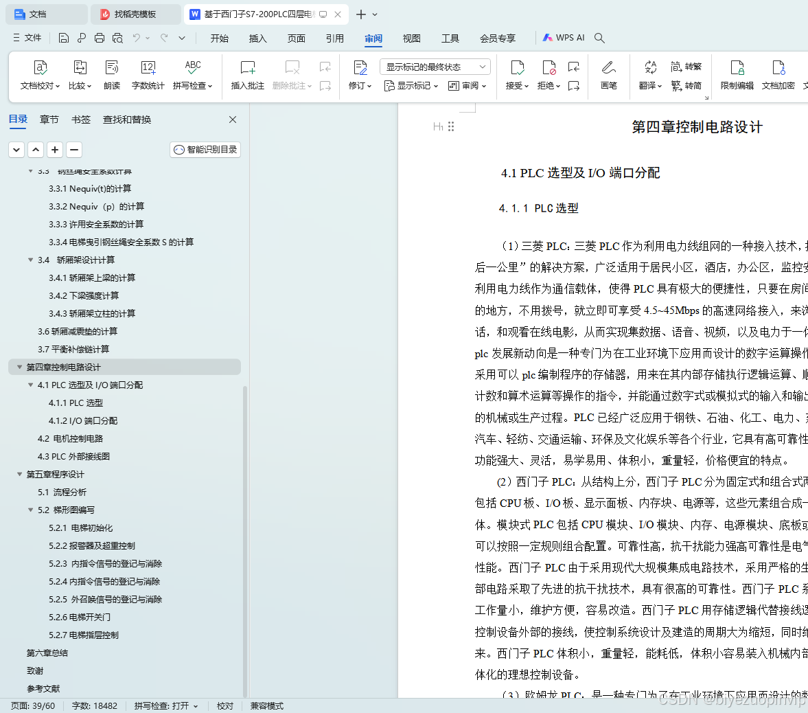Open the 显示标记 dropdown
The image size is (808, 713).
click(411, 86)
